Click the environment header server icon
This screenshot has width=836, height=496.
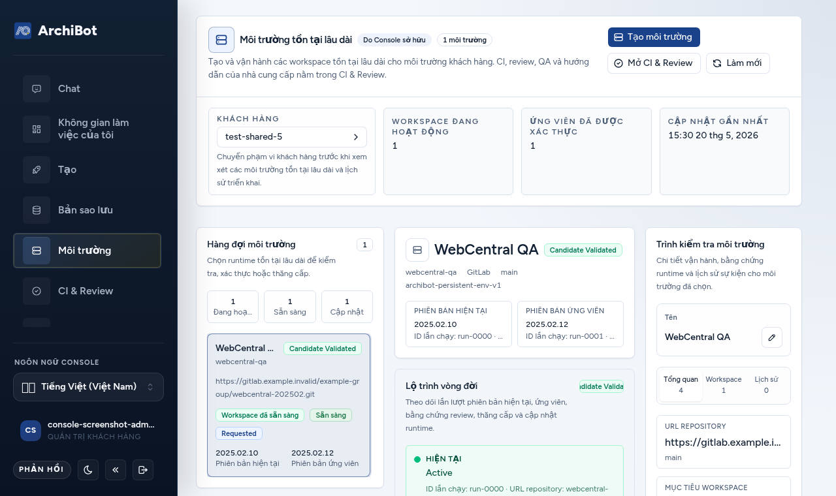[x=221, y=40]
